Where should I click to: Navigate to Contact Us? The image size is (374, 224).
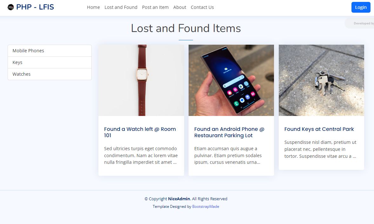click(x=202, y=7)
